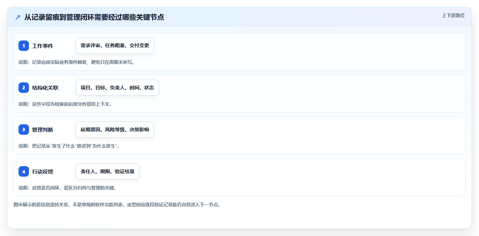Click the 上下游路径 label in the header
Image resolution: width=479 pixels, height=236 pixels.
[x=453, y=15]
